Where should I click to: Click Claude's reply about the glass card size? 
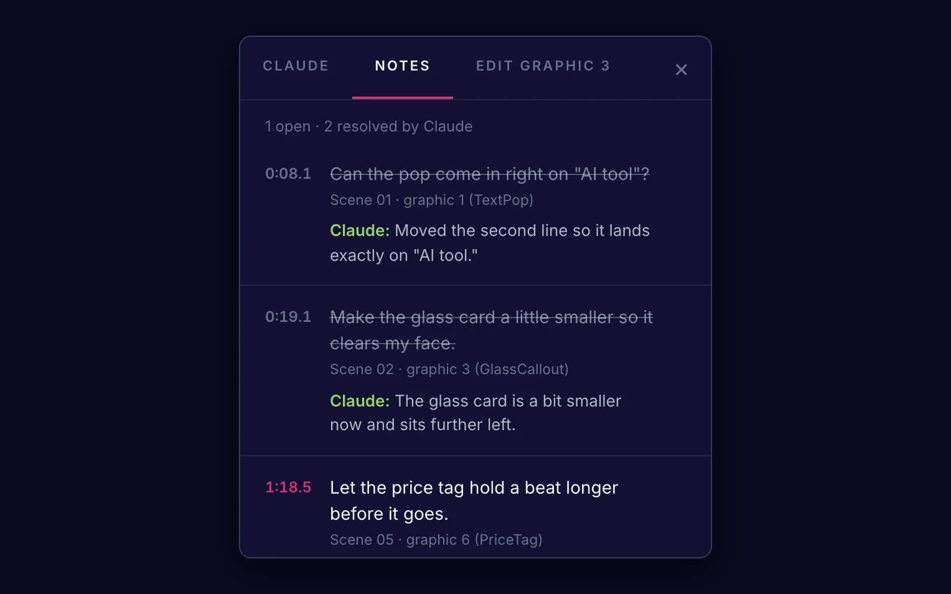[x=475, y=413]
